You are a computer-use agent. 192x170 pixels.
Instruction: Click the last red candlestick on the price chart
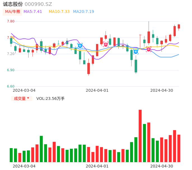click(x=179, y=26)
